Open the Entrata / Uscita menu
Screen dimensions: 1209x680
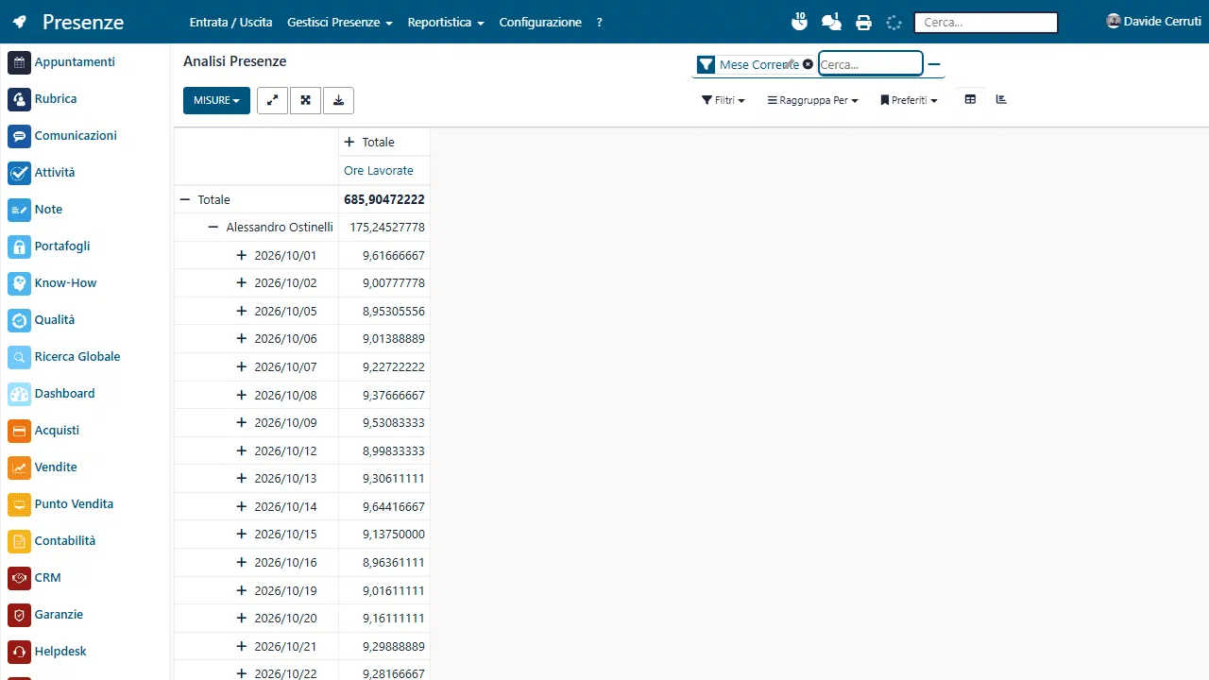click(x=230, y=22)
